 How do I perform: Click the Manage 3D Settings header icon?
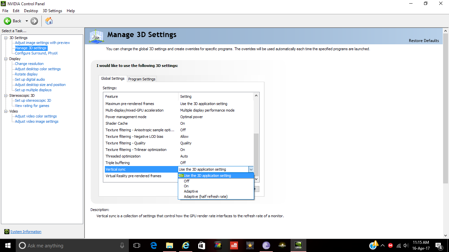pos(97,36)
